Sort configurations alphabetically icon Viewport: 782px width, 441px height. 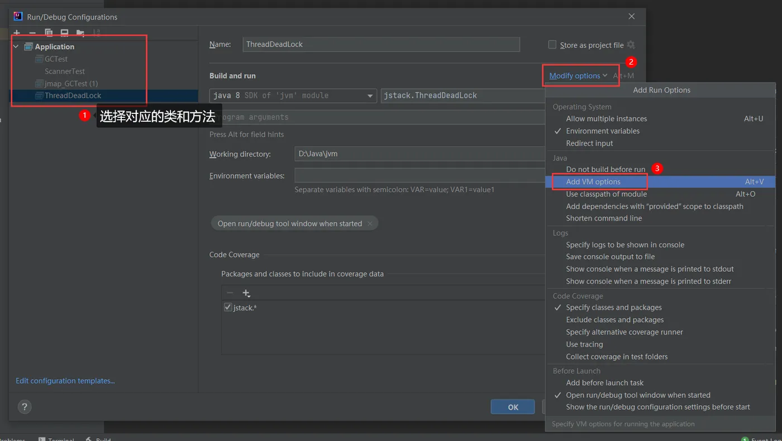96,33
